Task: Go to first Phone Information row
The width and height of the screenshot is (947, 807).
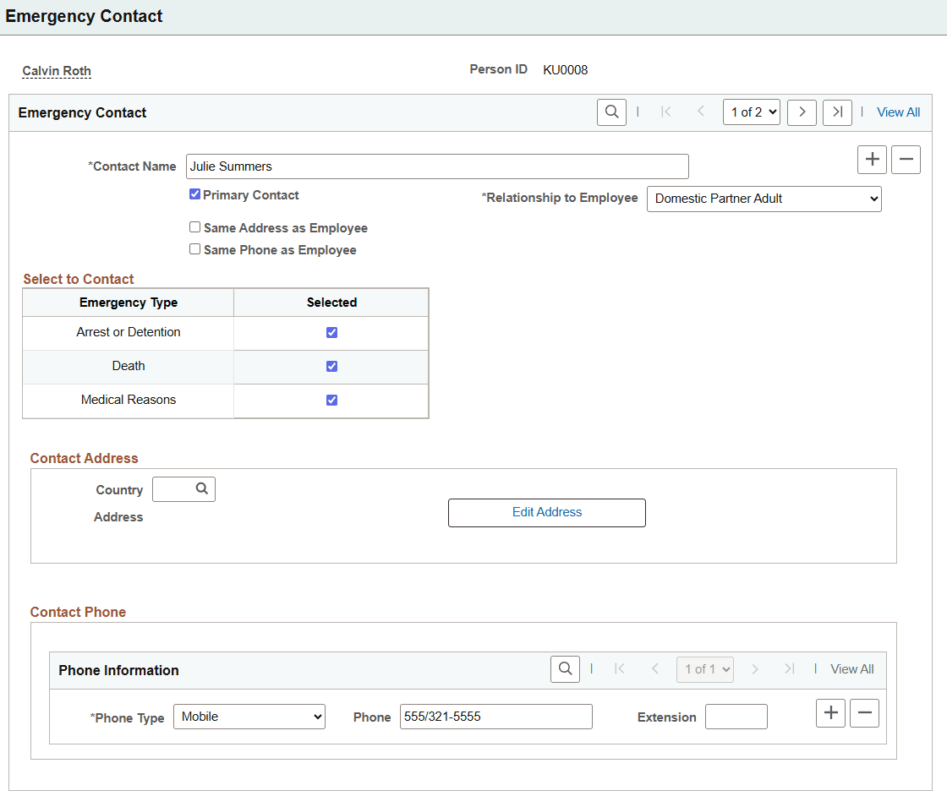Action: pyautogui.click(x=619, y=668)
